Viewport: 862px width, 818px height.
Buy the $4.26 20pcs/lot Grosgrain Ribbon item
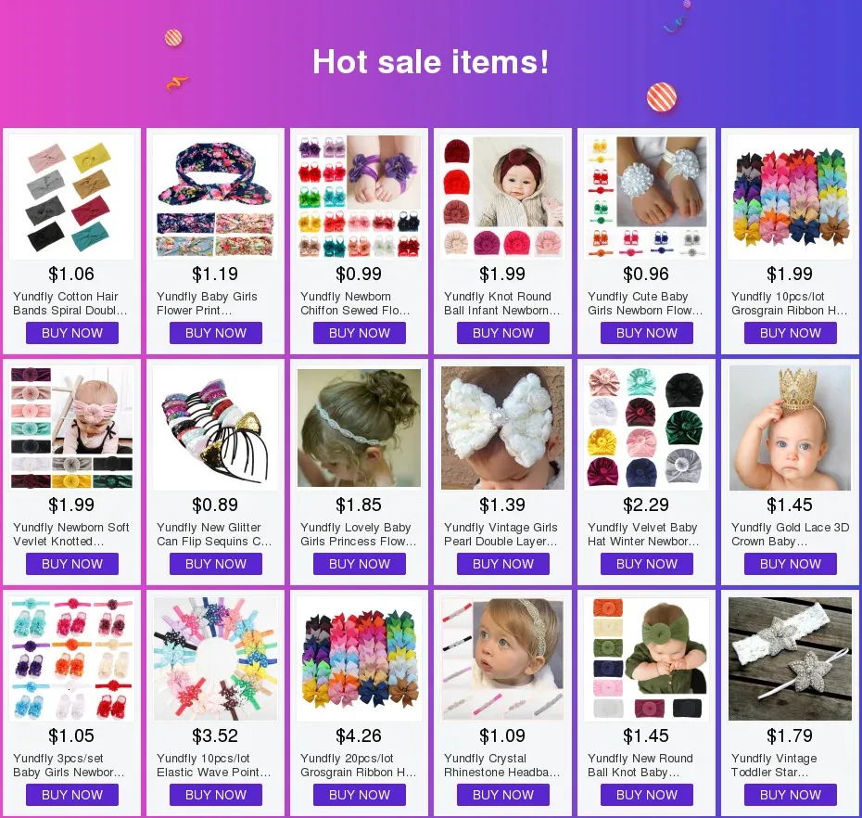(x=360, y=795)
